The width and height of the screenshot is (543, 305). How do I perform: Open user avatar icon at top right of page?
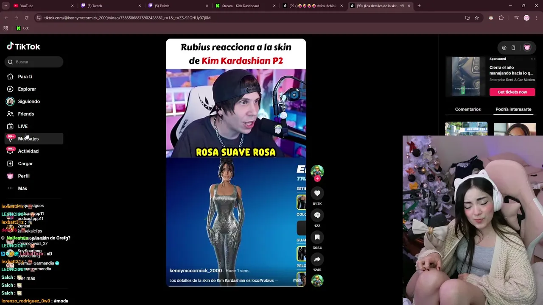coord(527,47)
